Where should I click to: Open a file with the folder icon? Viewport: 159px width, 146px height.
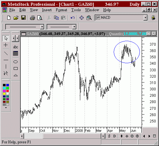coord(16,18)
